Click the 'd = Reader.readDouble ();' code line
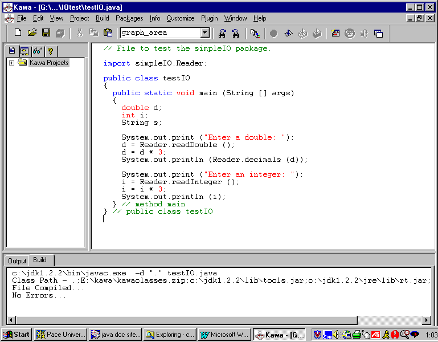This screenshot has width=438, height=342. point(178,145)
